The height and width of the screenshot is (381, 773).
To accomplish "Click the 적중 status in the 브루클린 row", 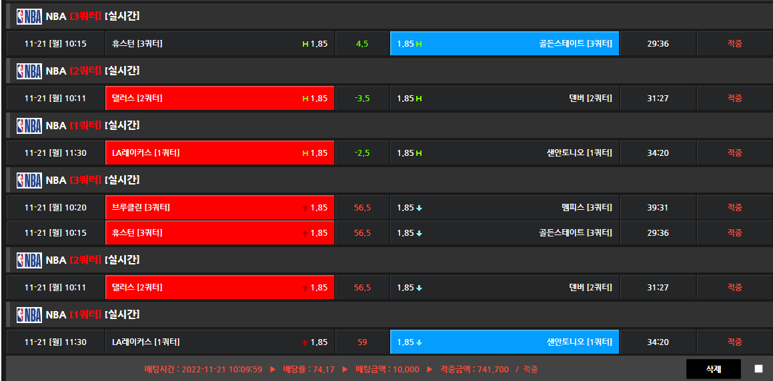I will [734, 208].
